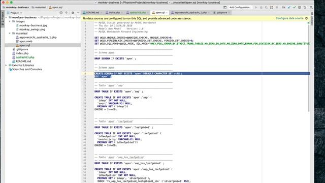
Task: Switch to README.md editor tab
Action: (92, 13)
